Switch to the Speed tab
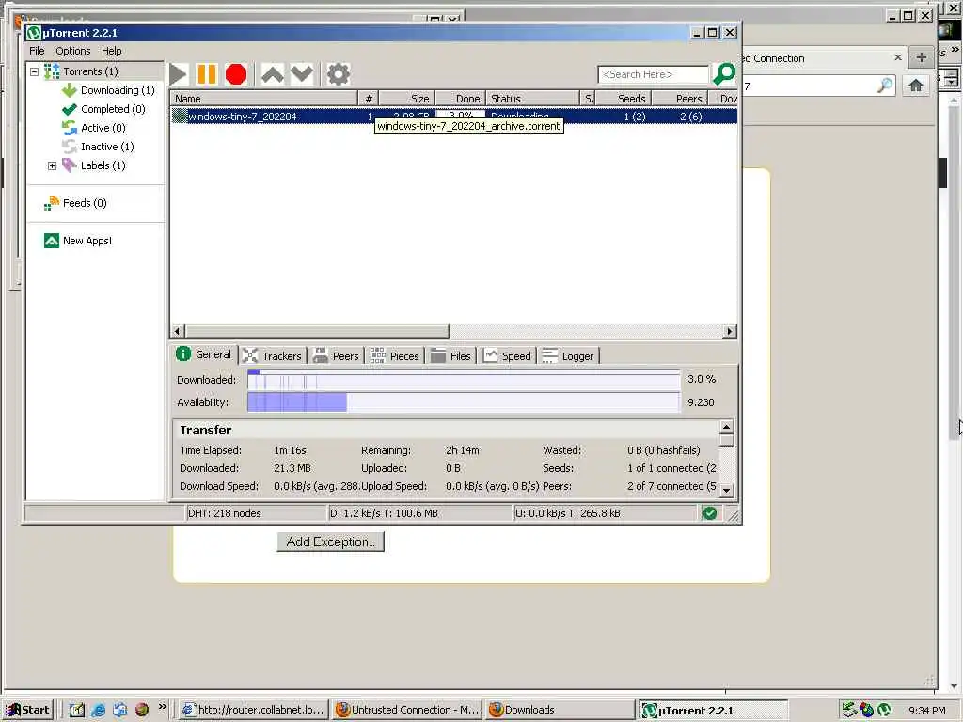The width and height of the screenshot is (963, 722). pyautogui.click(x=507, y=356)
